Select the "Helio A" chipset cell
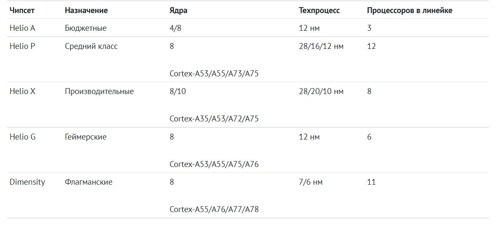 tap(22, 28)
